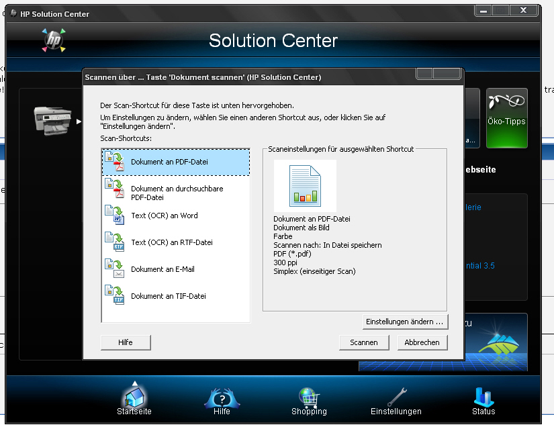Open the Öko-Tipps tile
Viewport: 554px width, 431px height.
coord(506,118)
